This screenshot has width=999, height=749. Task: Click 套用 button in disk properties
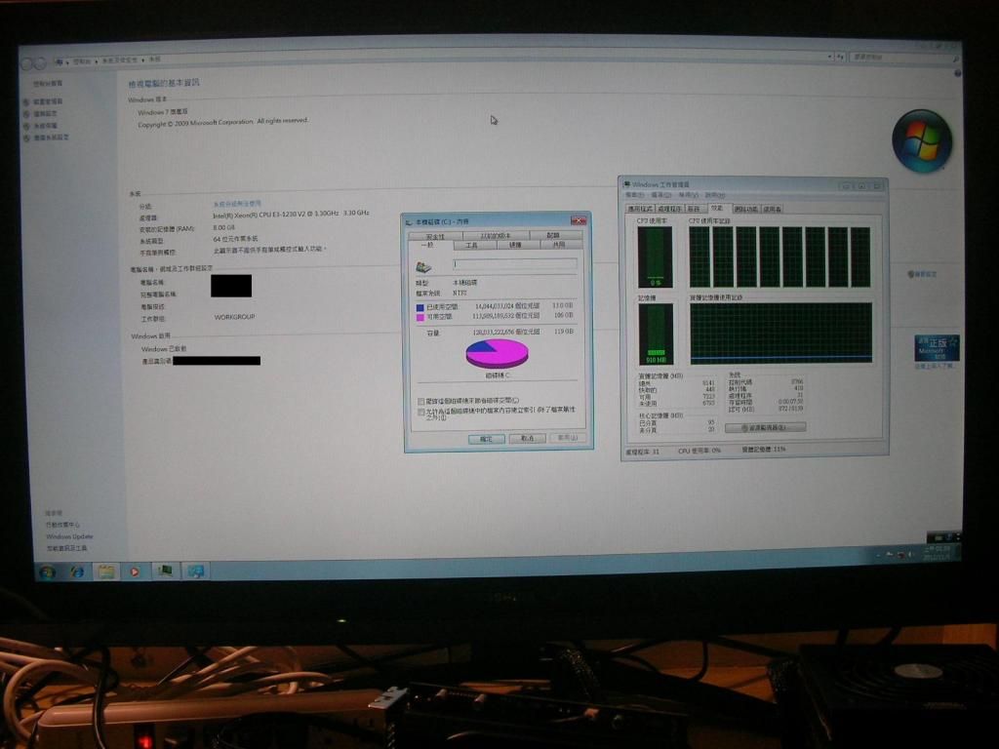pyautogui.click(x=567, y=438)
